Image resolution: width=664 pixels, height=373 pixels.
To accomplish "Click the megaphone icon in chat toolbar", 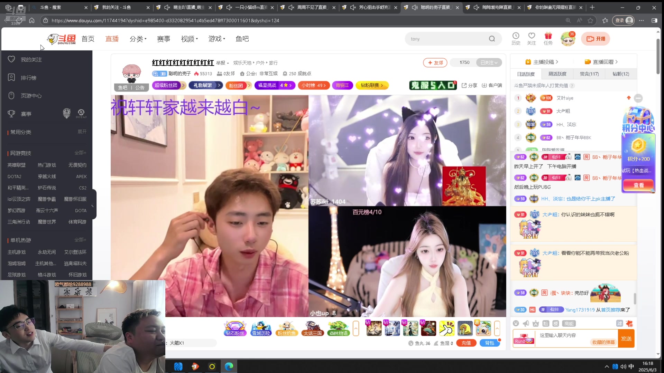I will 526,323.
